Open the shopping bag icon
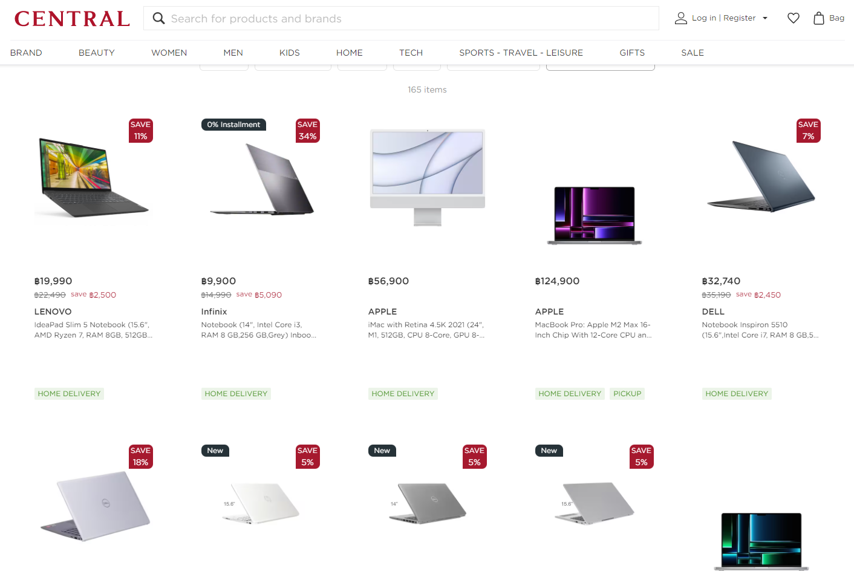The height and width of the screenshot is (571, 854). [x=818, y=18]
